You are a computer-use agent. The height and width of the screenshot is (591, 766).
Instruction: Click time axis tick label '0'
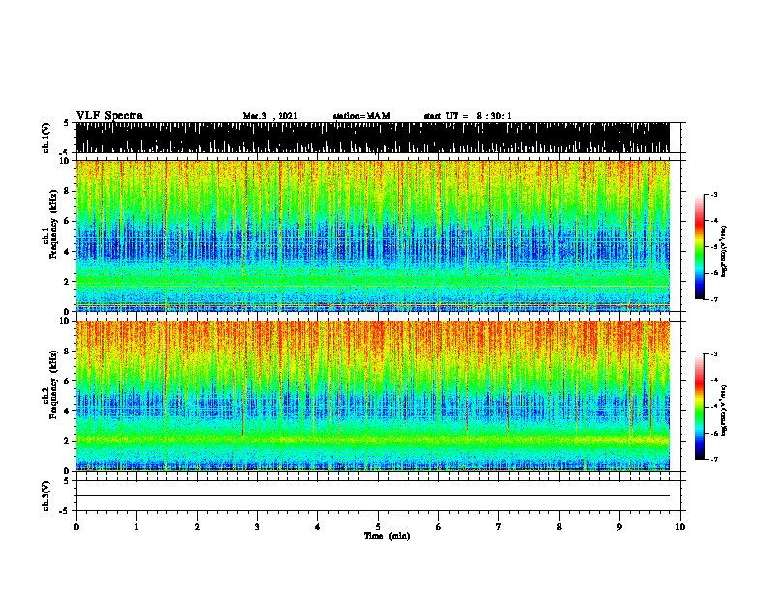coord(76,527)
